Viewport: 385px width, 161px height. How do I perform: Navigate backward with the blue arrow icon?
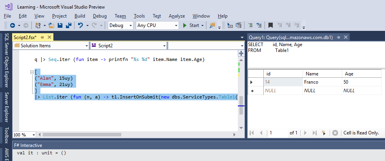(x=12, y=25)
